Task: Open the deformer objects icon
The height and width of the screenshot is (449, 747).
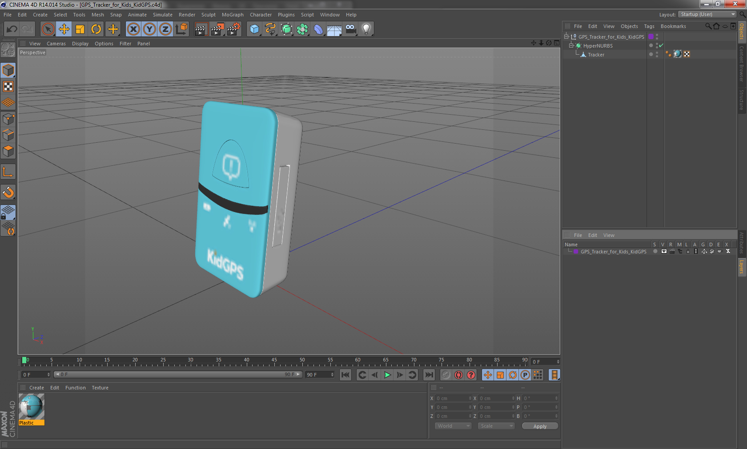Action: click(x=318, y=29)
